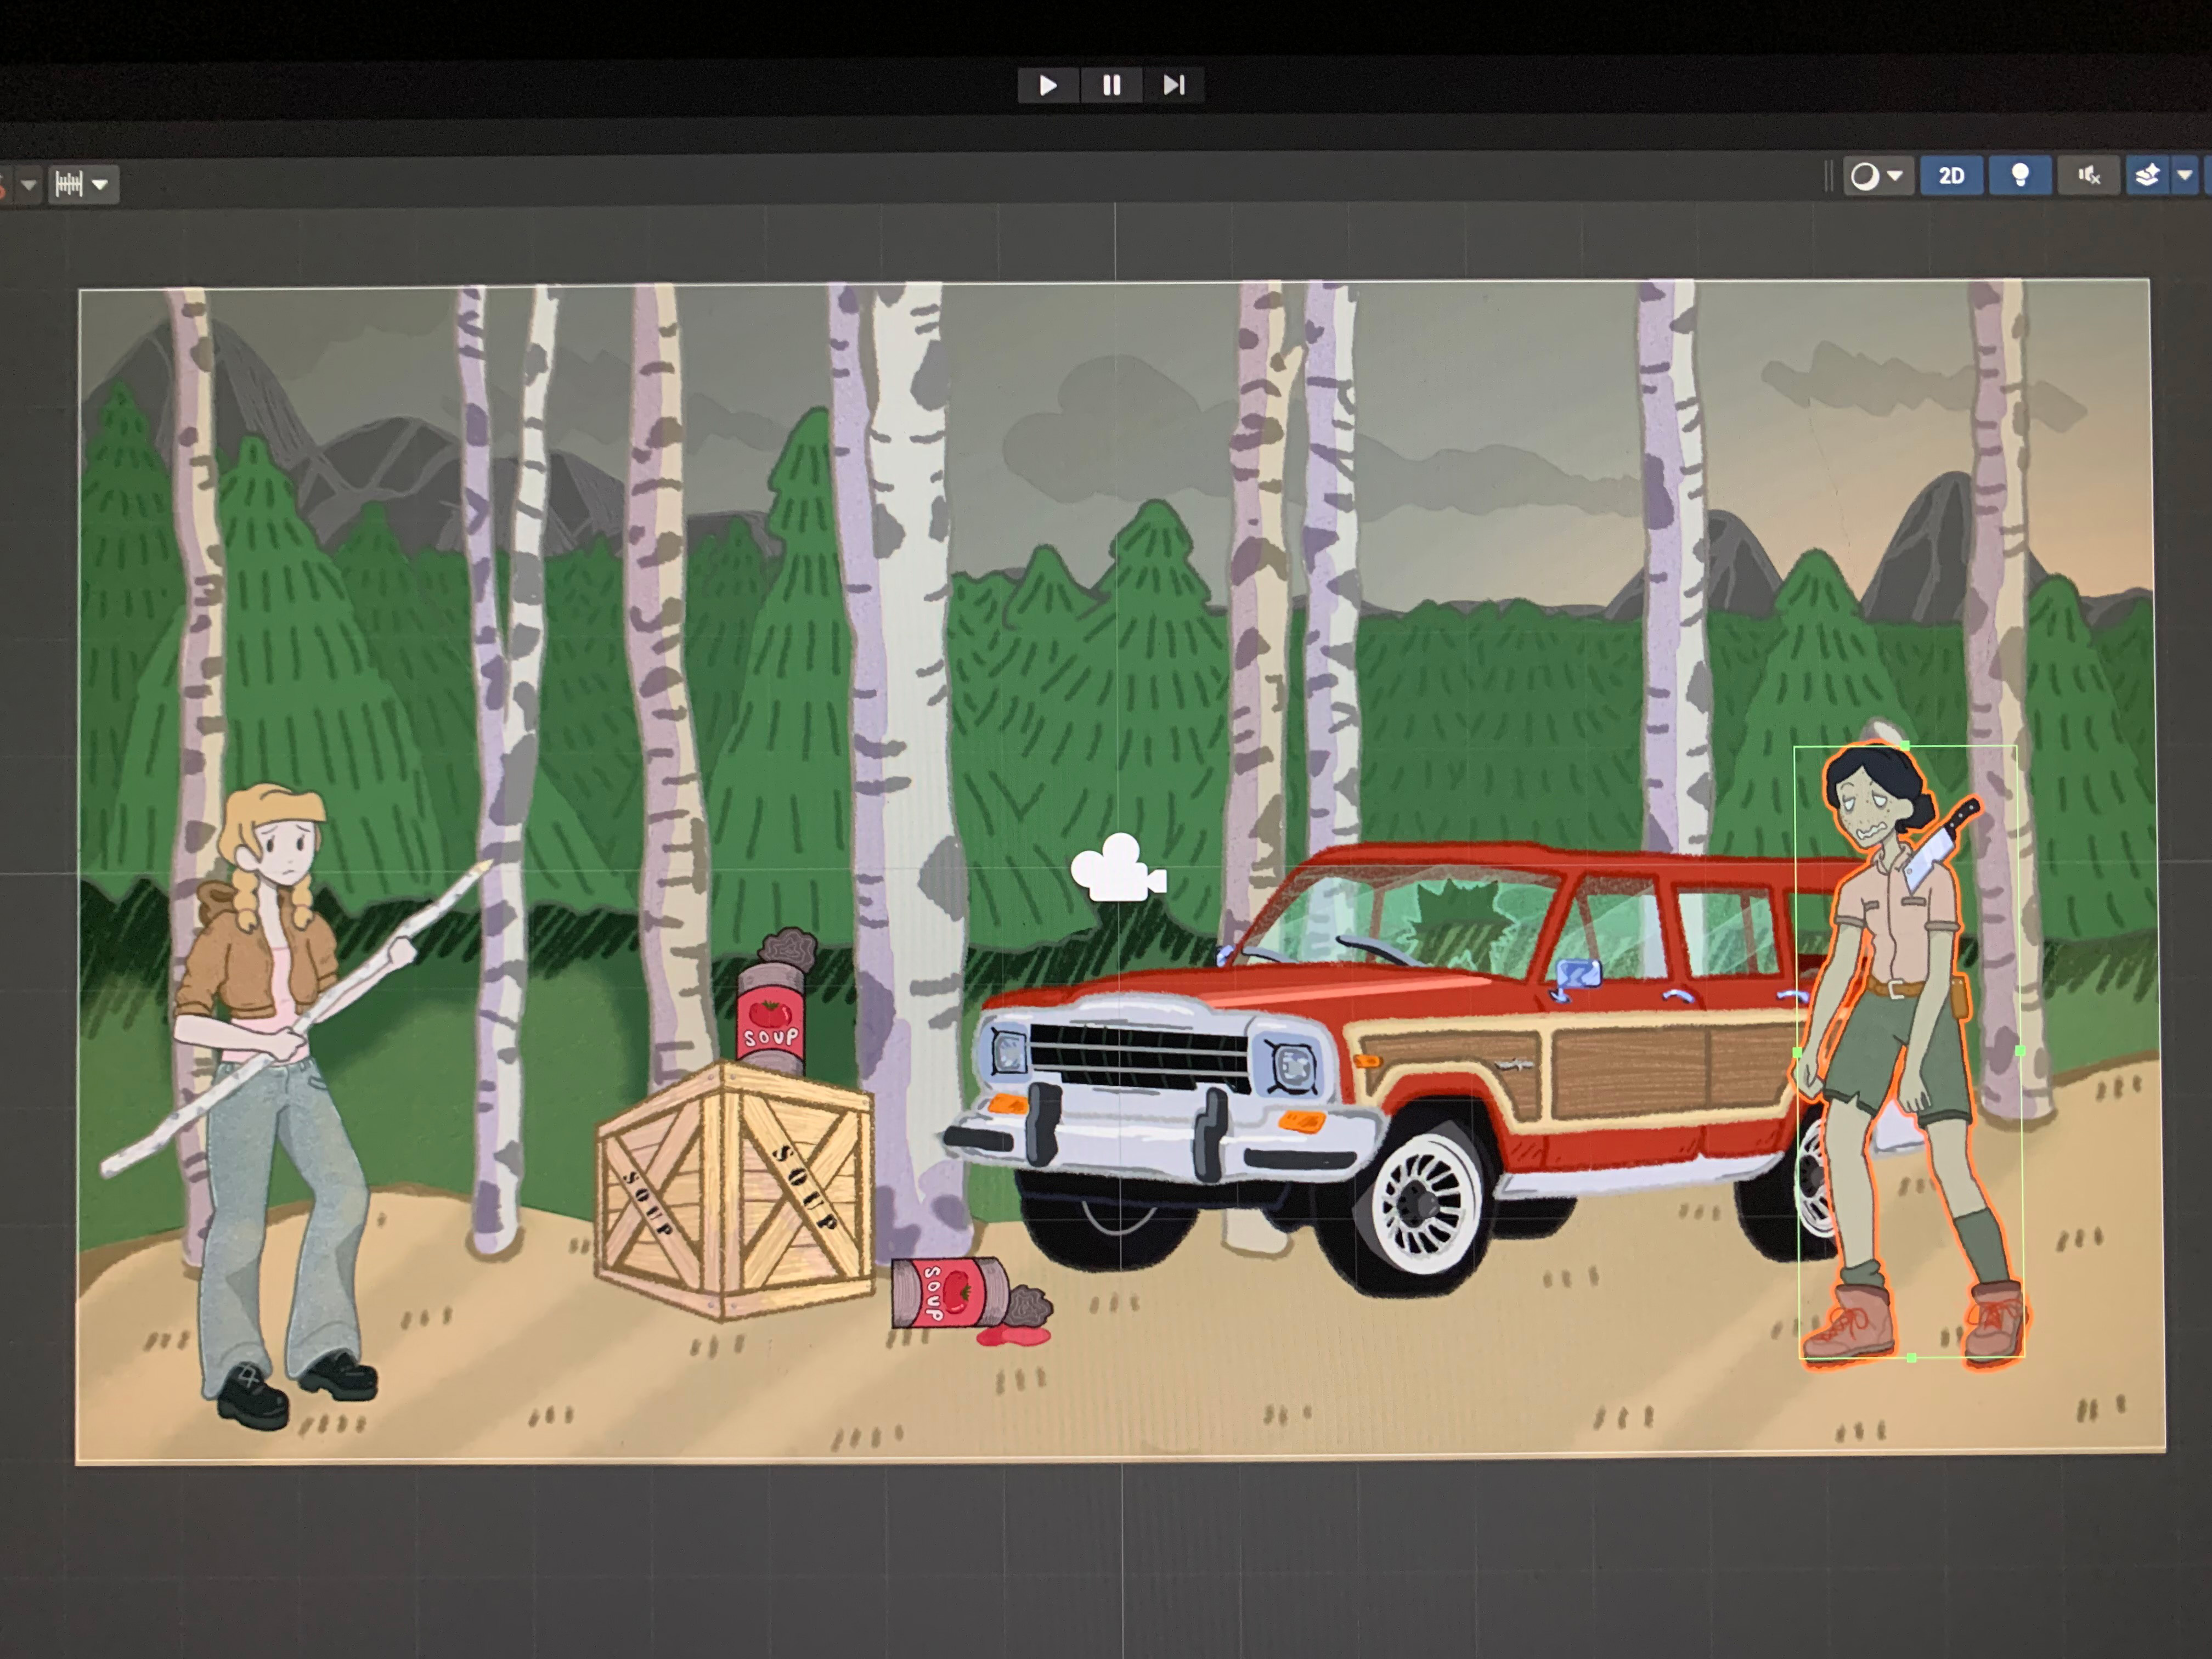Open the snap increment dropdown arrow

coord(100,184)
